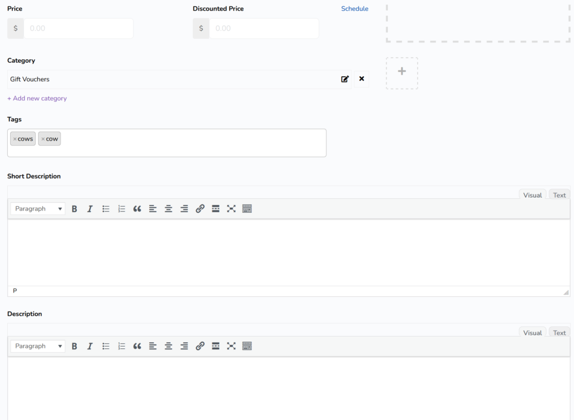Toggle Italic in Short Description editor

coord(90,209)
